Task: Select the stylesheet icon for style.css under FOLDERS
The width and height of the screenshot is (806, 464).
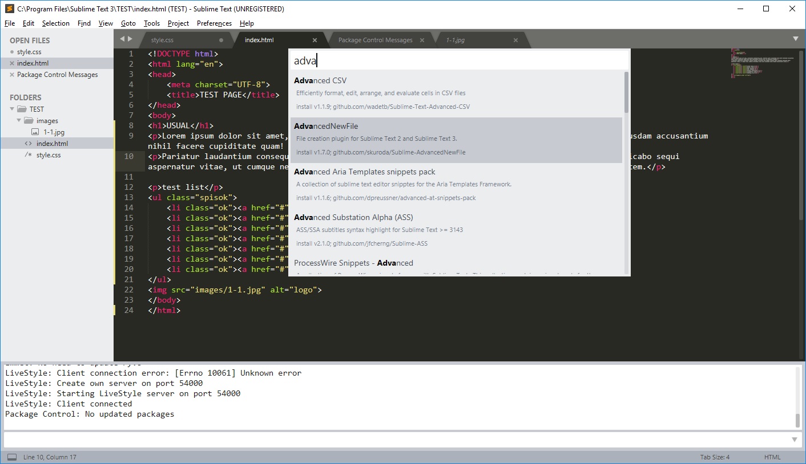Action: (x=29, y=154)
